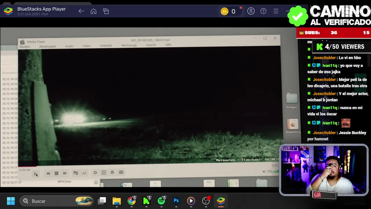Open Google Chrome from the taskbar
The image size is (371, 209).
click(132, 201)
